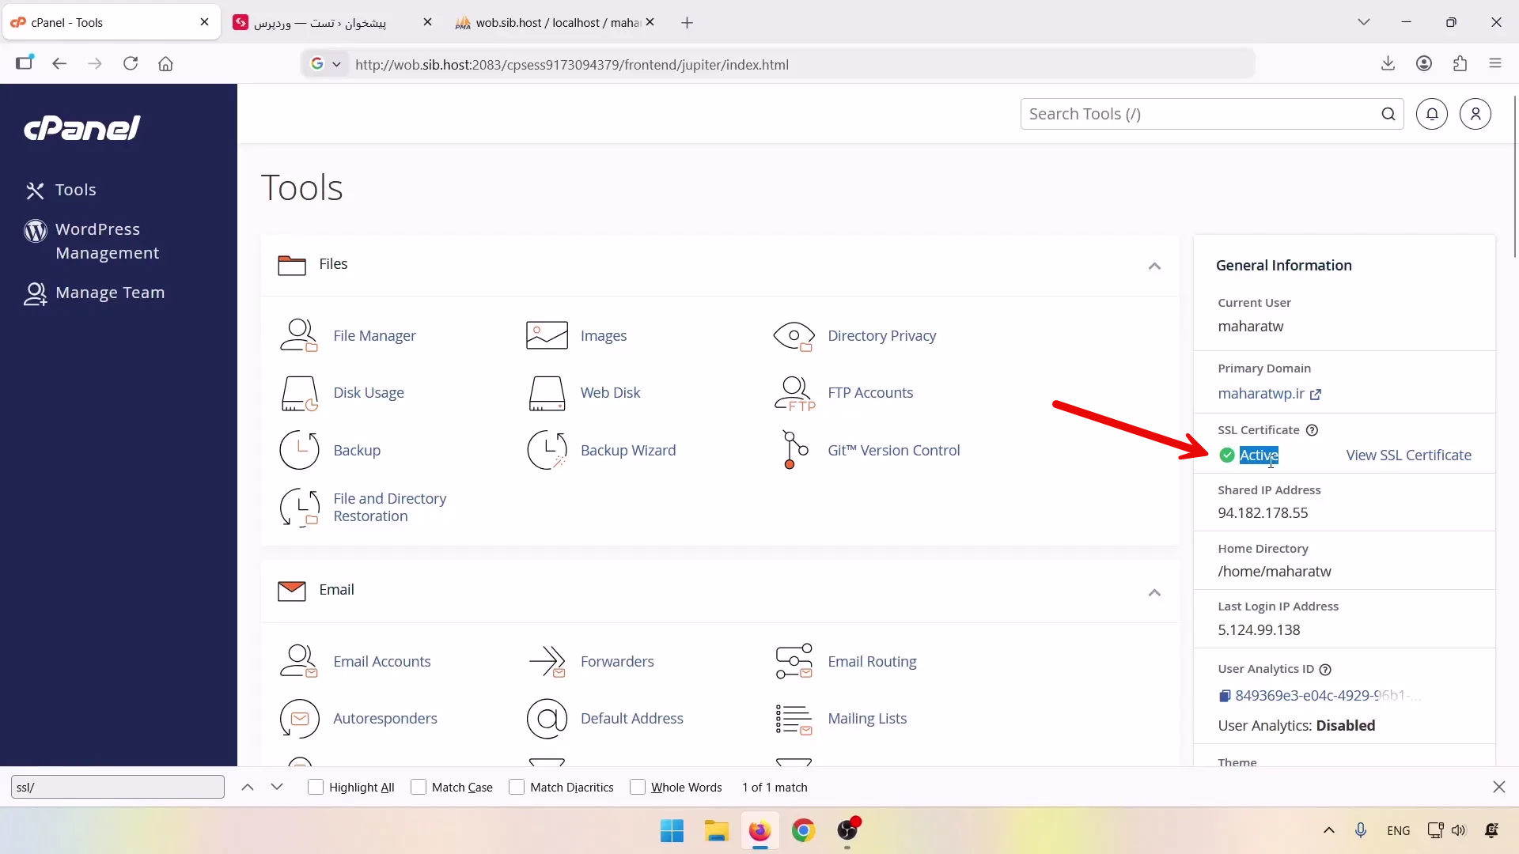Open search engine dropdown in address bar
This screenshot has width=1519, height=854.
pos(326,64)
